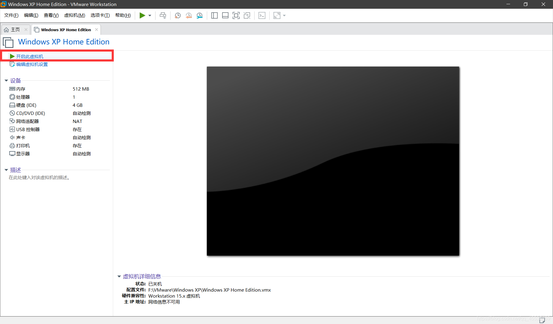Open the power options dropdown arrow

tap(150, 16)
